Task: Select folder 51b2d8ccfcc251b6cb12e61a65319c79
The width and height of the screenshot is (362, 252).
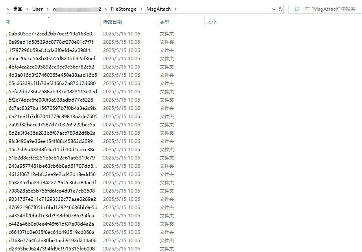Action: [x=52, y=158]
